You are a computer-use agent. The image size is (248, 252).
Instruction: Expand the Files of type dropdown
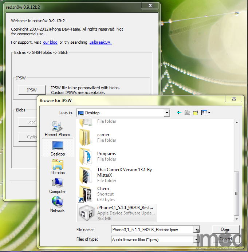[x=196, y=240]
